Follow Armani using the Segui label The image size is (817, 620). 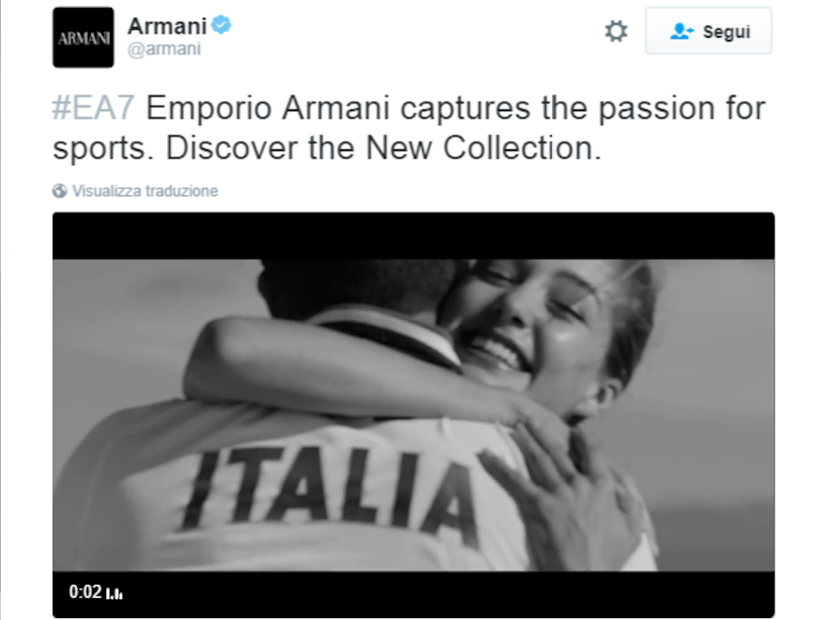(x=726, y=32)
